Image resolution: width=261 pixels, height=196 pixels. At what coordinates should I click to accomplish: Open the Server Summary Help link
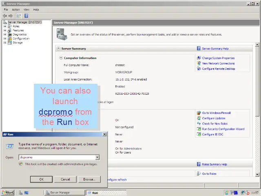[x=215, y=49]
